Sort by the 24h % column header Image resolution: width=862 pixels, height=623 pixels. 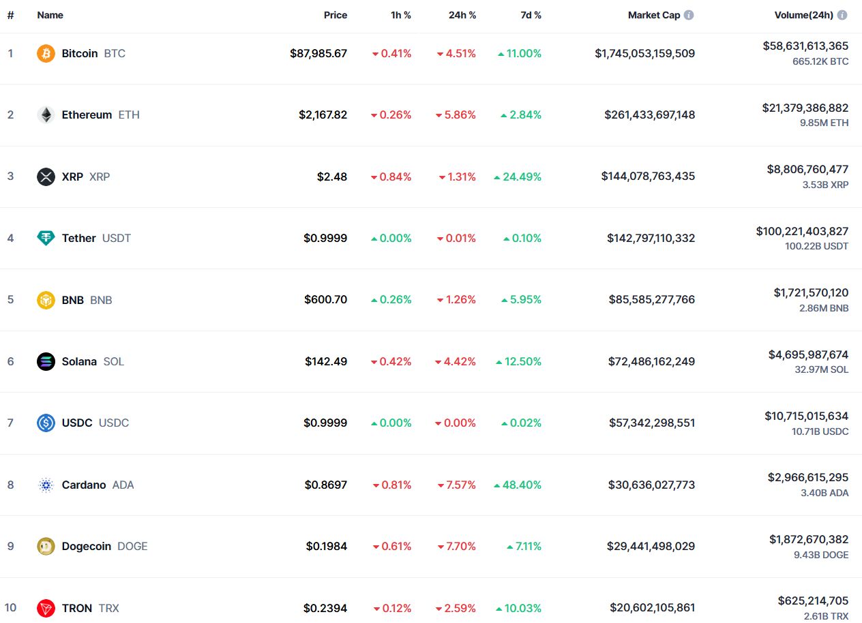pos(462,15)
